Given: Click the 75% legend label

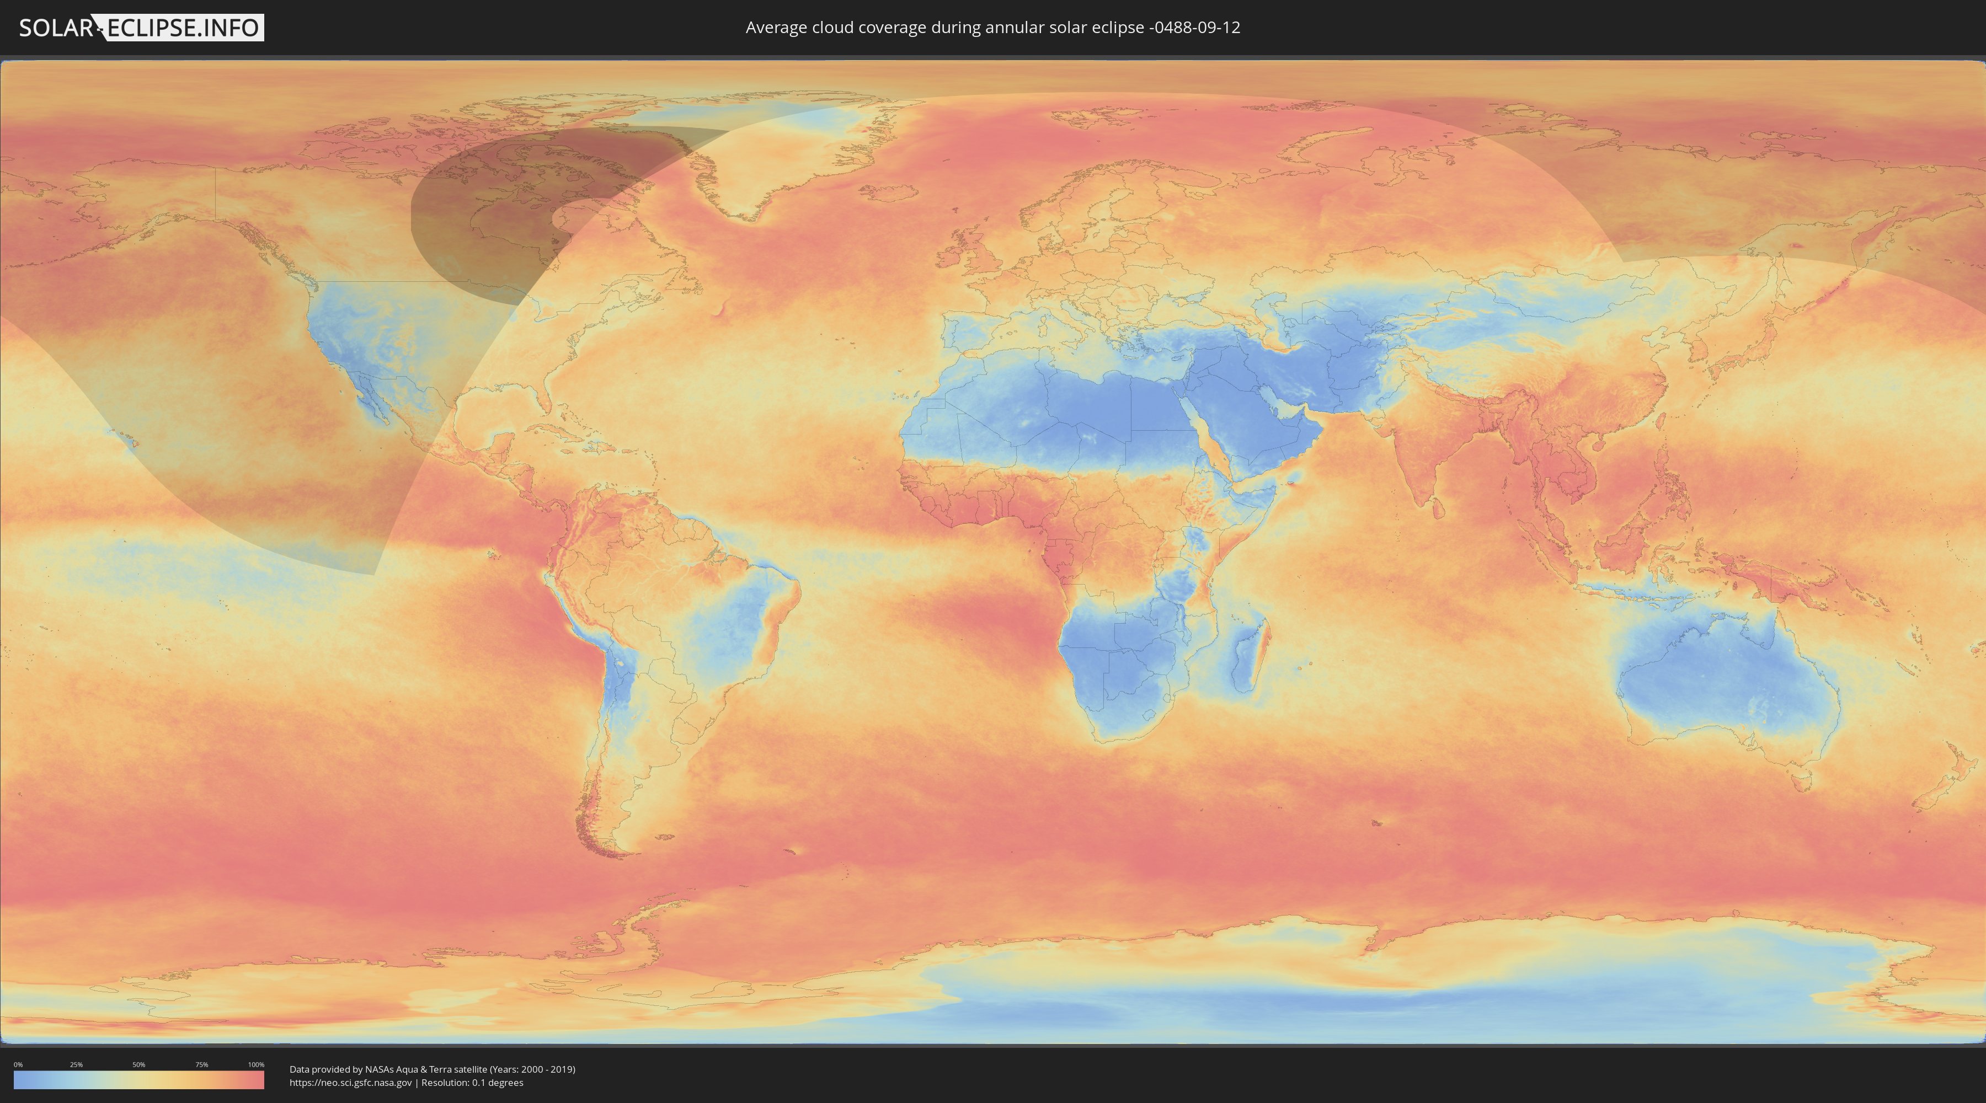Looking at the screenshot, I should 201,1064.
